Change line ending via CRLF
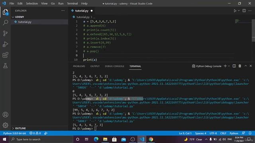This screenshot has height=143, width=255. tap(223, 133)
